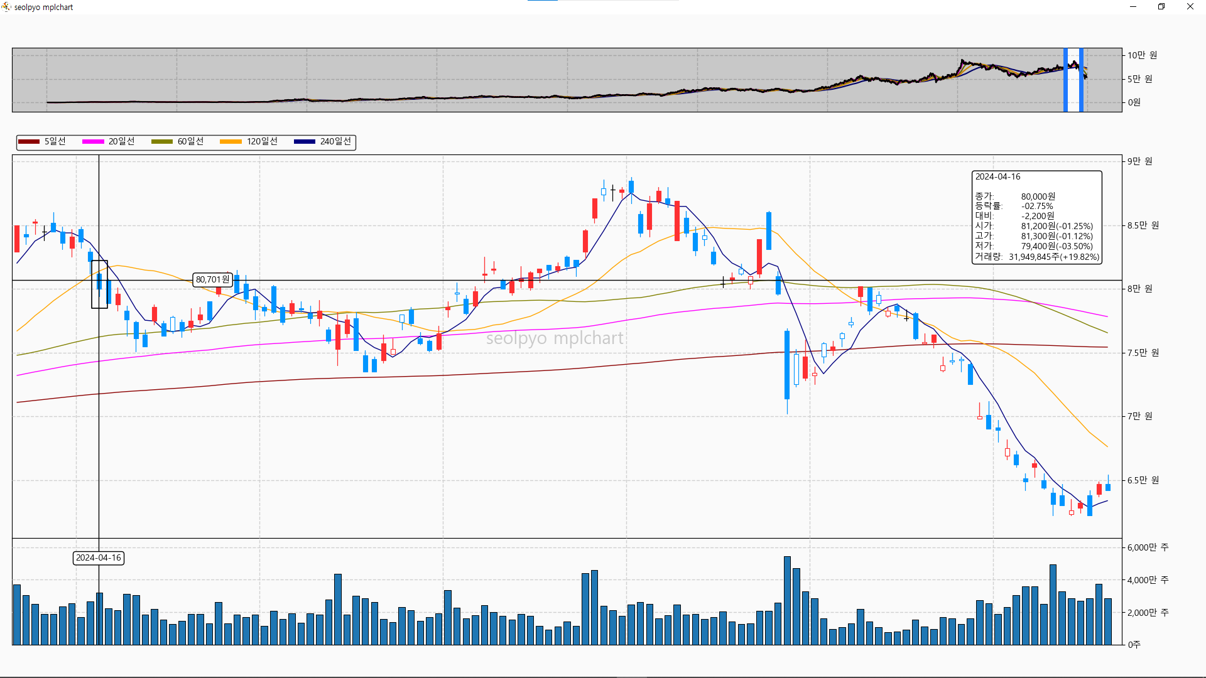This screenshot has width=1206, height=678.
Task: Click the 240일선 legend label
Action: [335, 141]
